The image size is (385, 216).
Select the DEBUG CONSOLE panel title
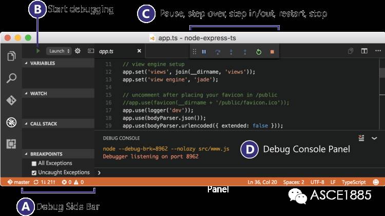tap(121, 138)
